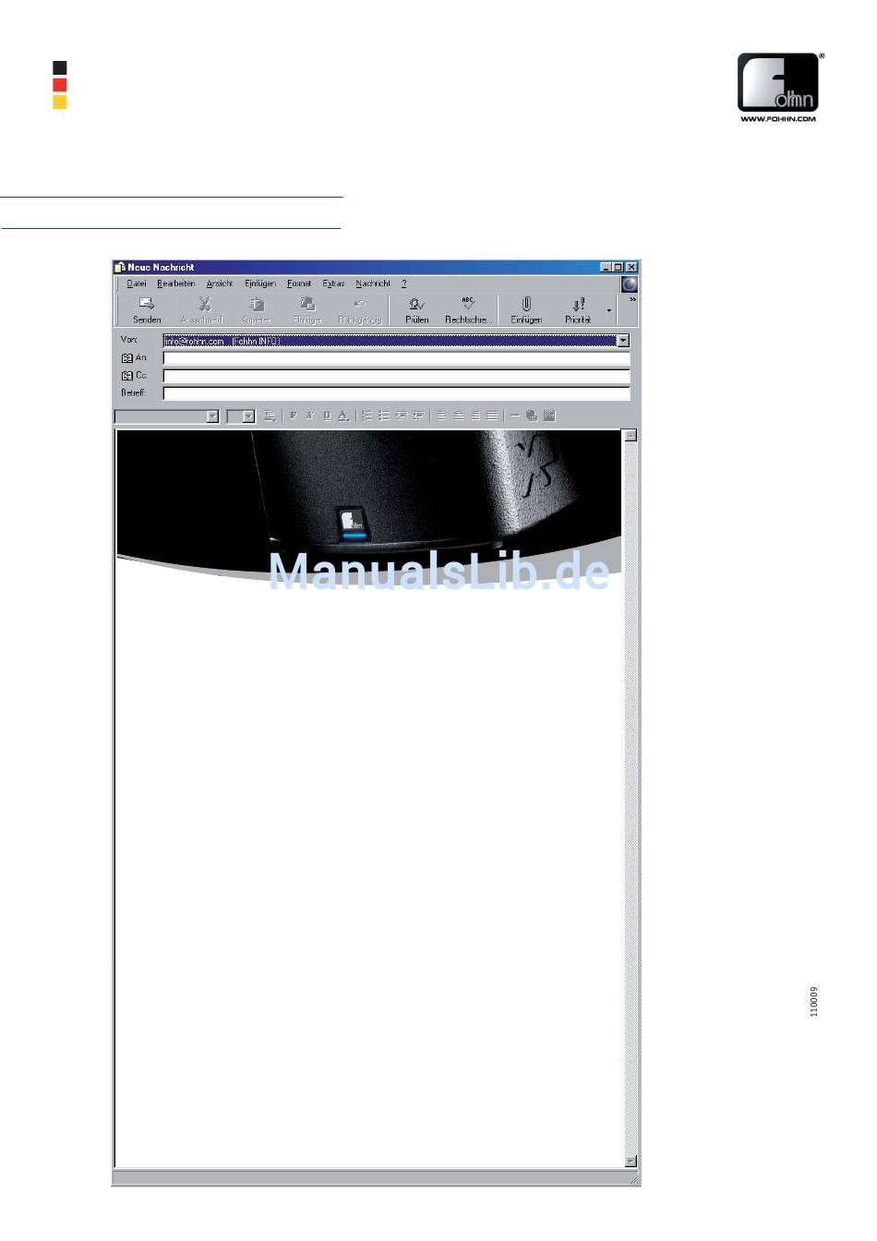The width and height of the screenshot is (877, 1241).
Task: Click the message header image
Action: (368, 506)
